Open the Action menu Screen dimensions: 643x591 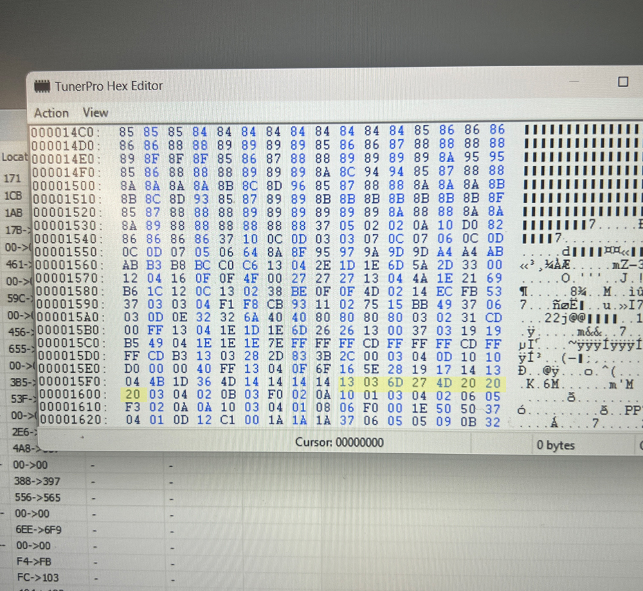tap(51, 113)
